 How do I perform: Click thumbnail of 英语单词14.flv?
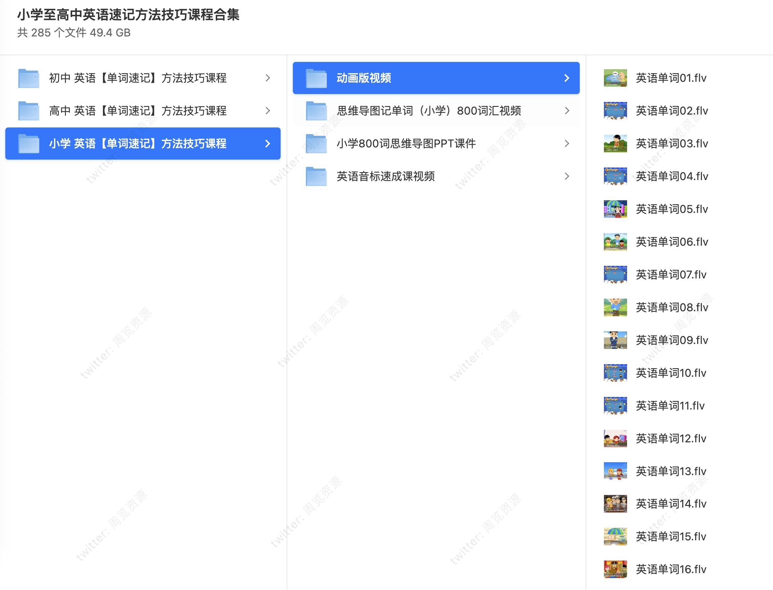(x=615, y=504)
